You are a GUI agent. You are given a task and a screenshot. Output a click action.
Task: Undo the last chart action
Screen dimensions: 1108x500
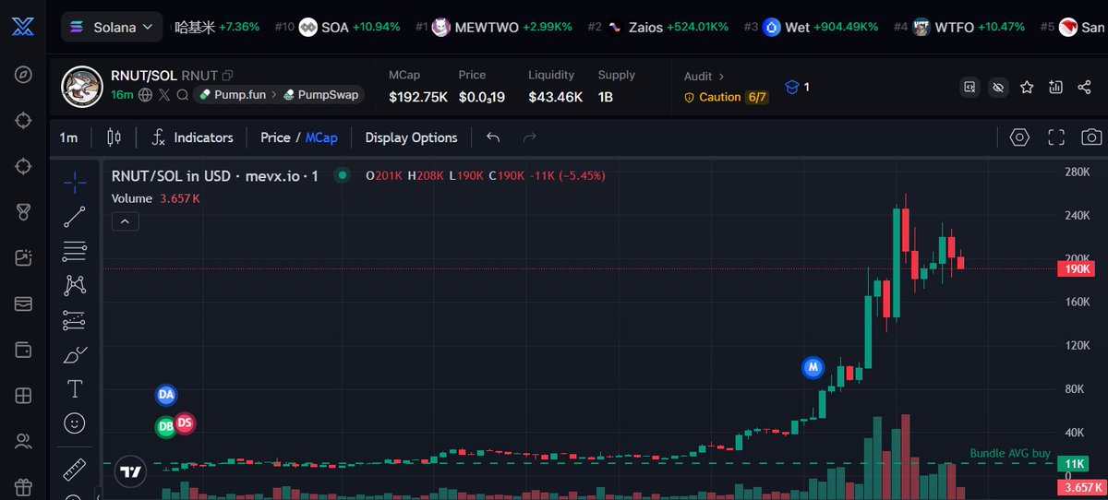click(493, 137)
